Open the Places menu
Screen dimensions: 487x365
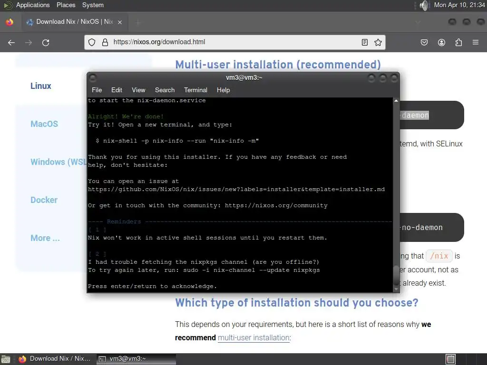click(66, 5)
